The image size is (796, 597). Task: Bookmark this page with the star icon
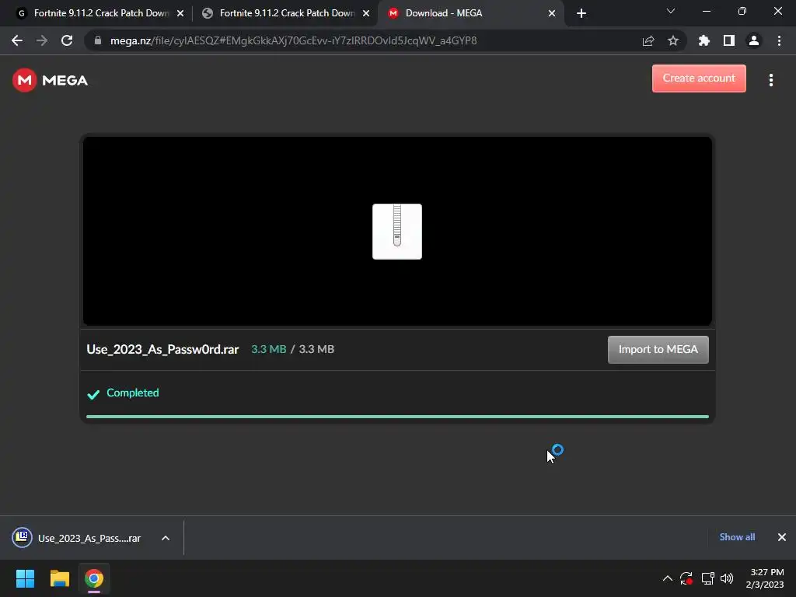pos(673,40)
